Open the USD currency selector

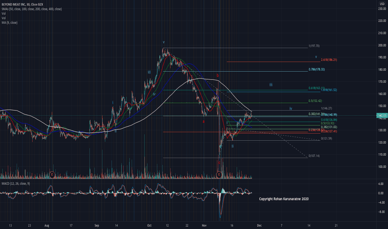[382, 4]
